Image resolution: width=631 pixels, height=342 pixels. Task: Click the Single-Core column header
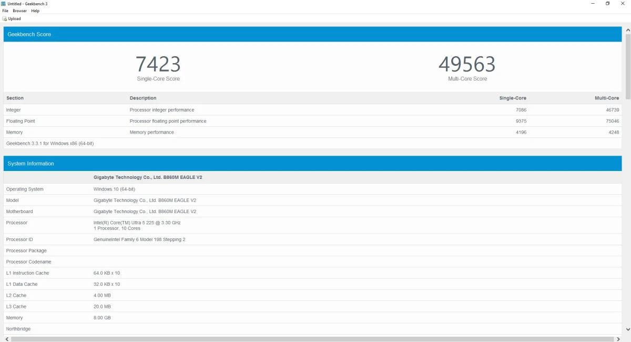tap(513, 98)
